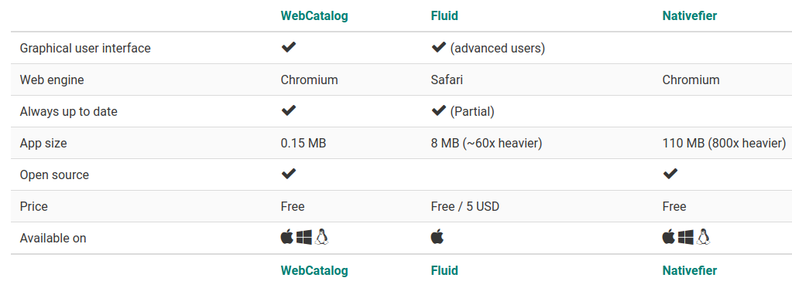Image resolution: width=792 pixels, height=288 pixels.
Task: Click the Windows icon in Nativefier column
Action: point(686,237)
